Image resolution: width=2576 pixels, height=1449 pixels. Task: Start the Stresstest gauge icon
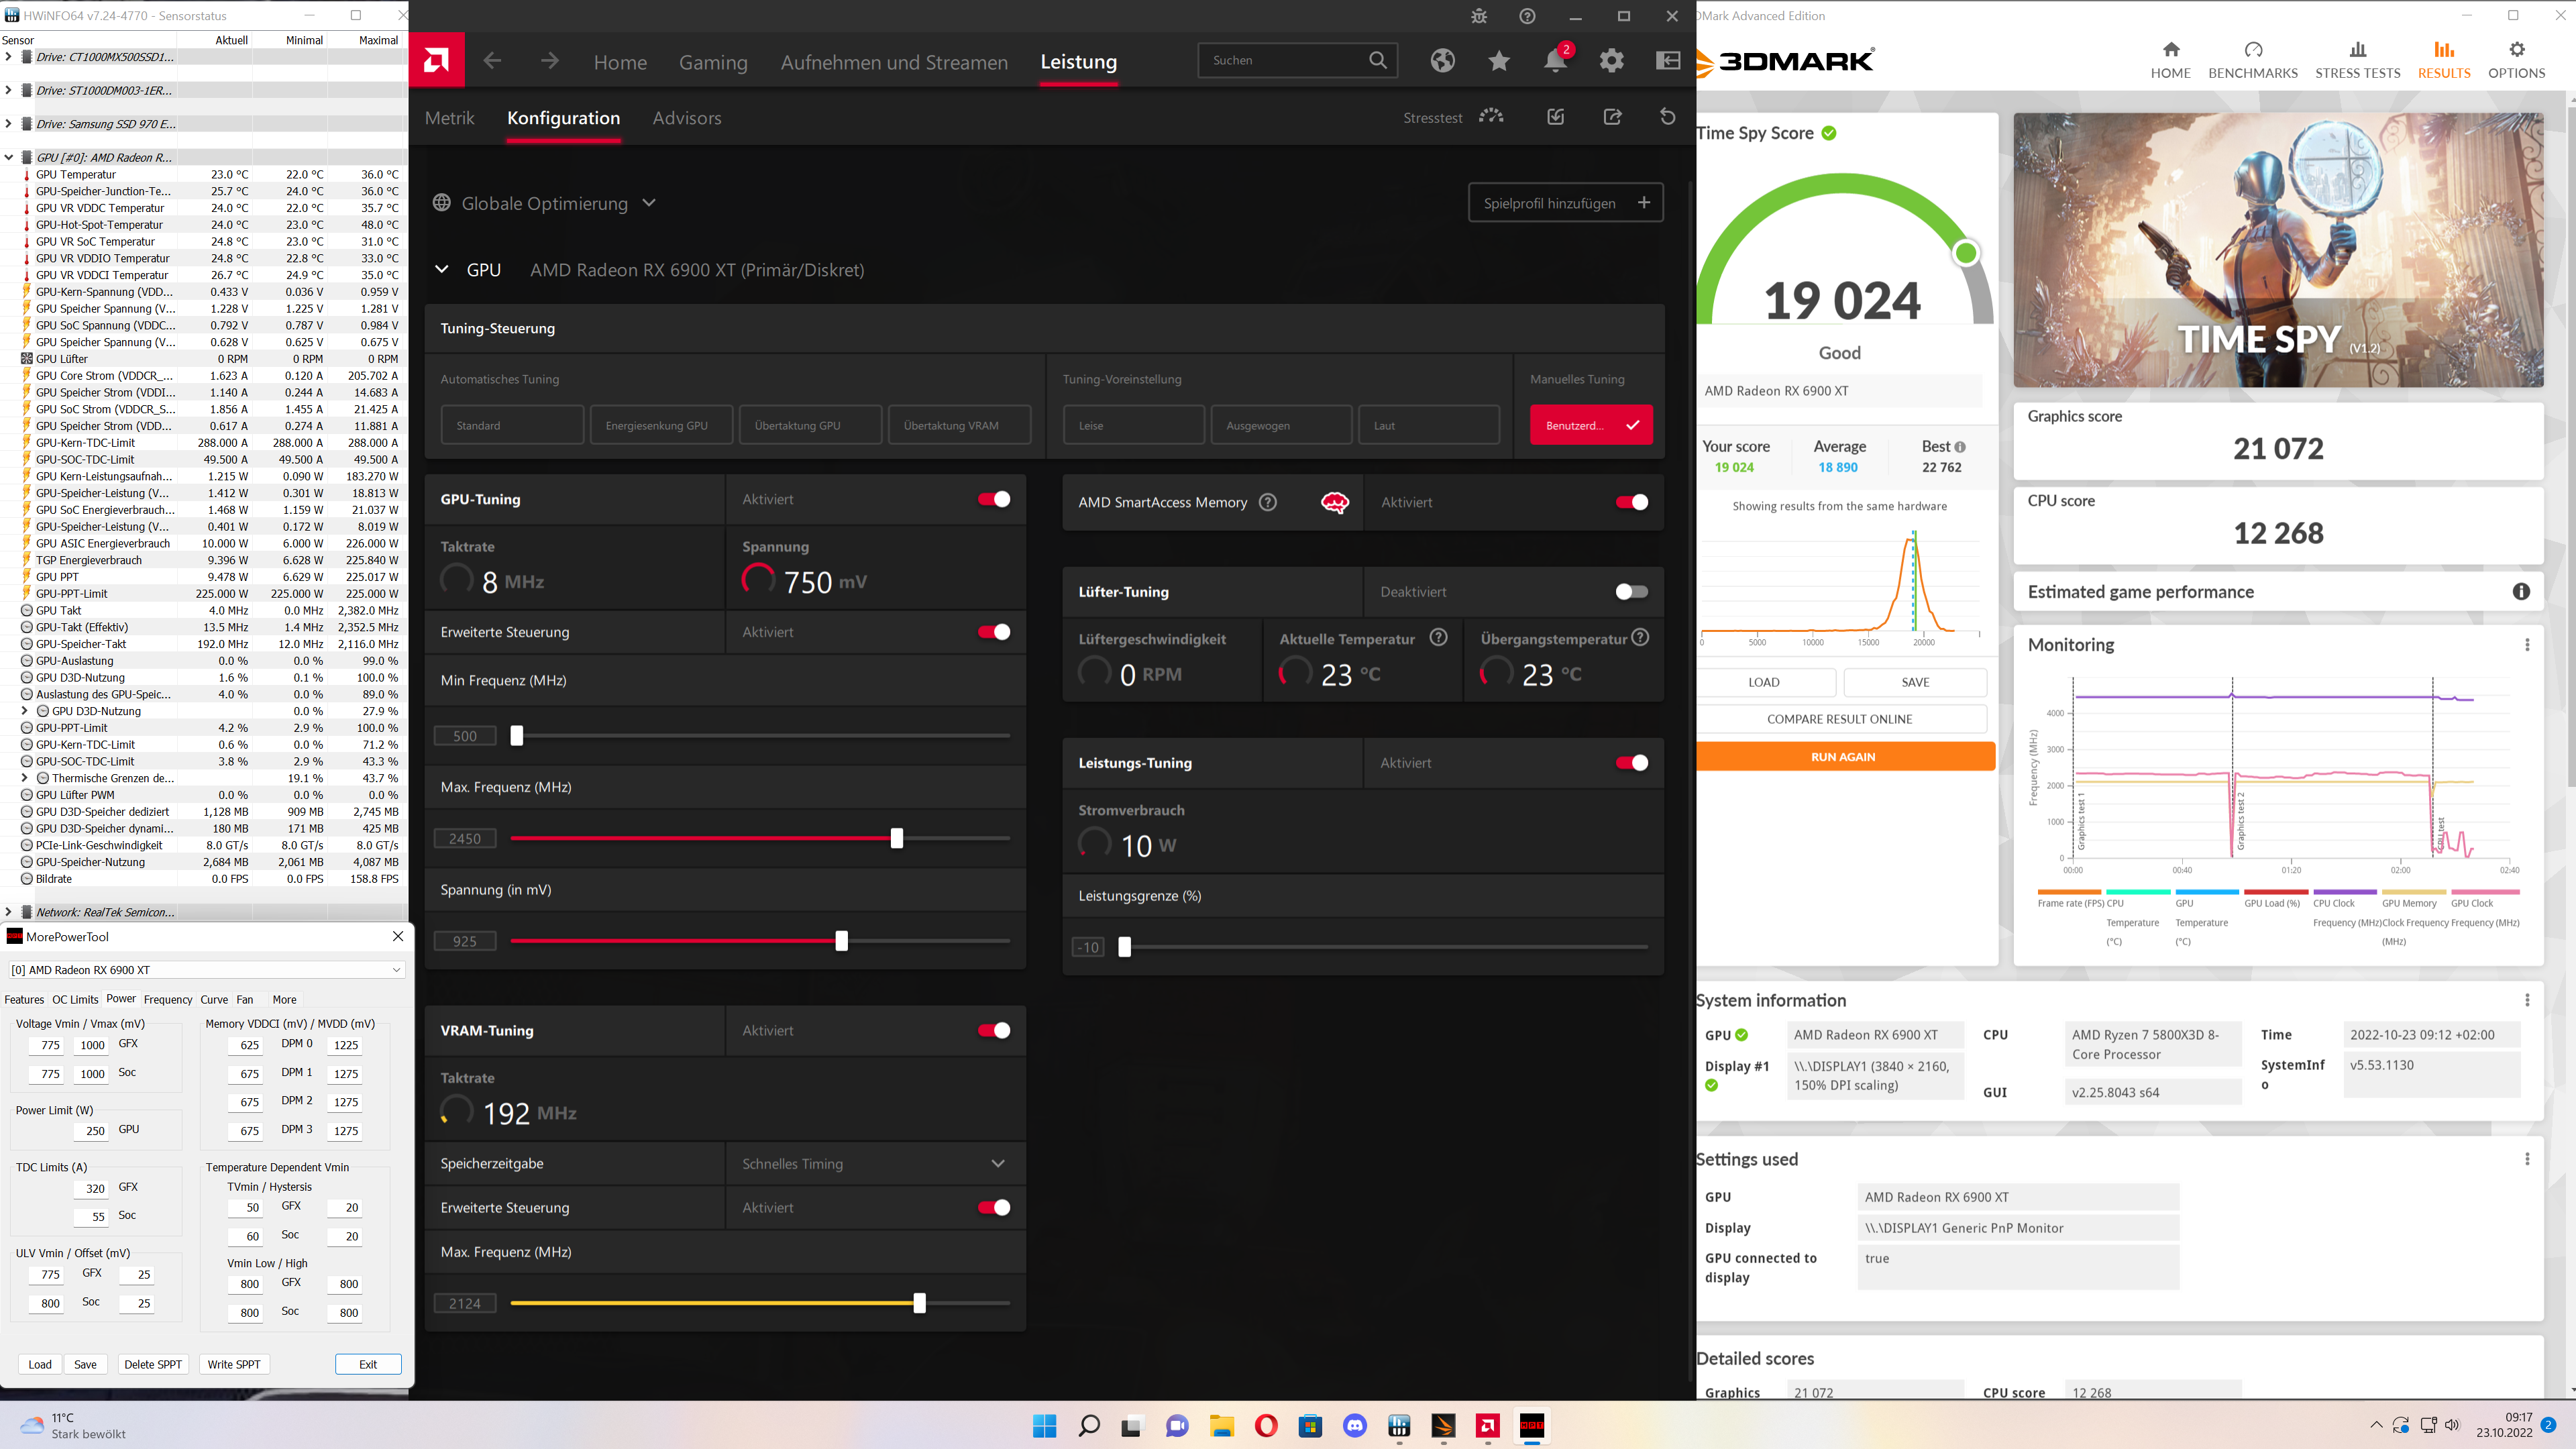[1491, 117]
